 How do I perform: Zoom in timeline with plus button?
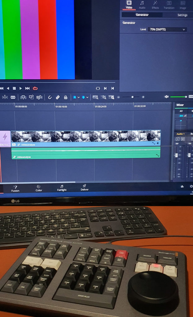click(143, 97)
